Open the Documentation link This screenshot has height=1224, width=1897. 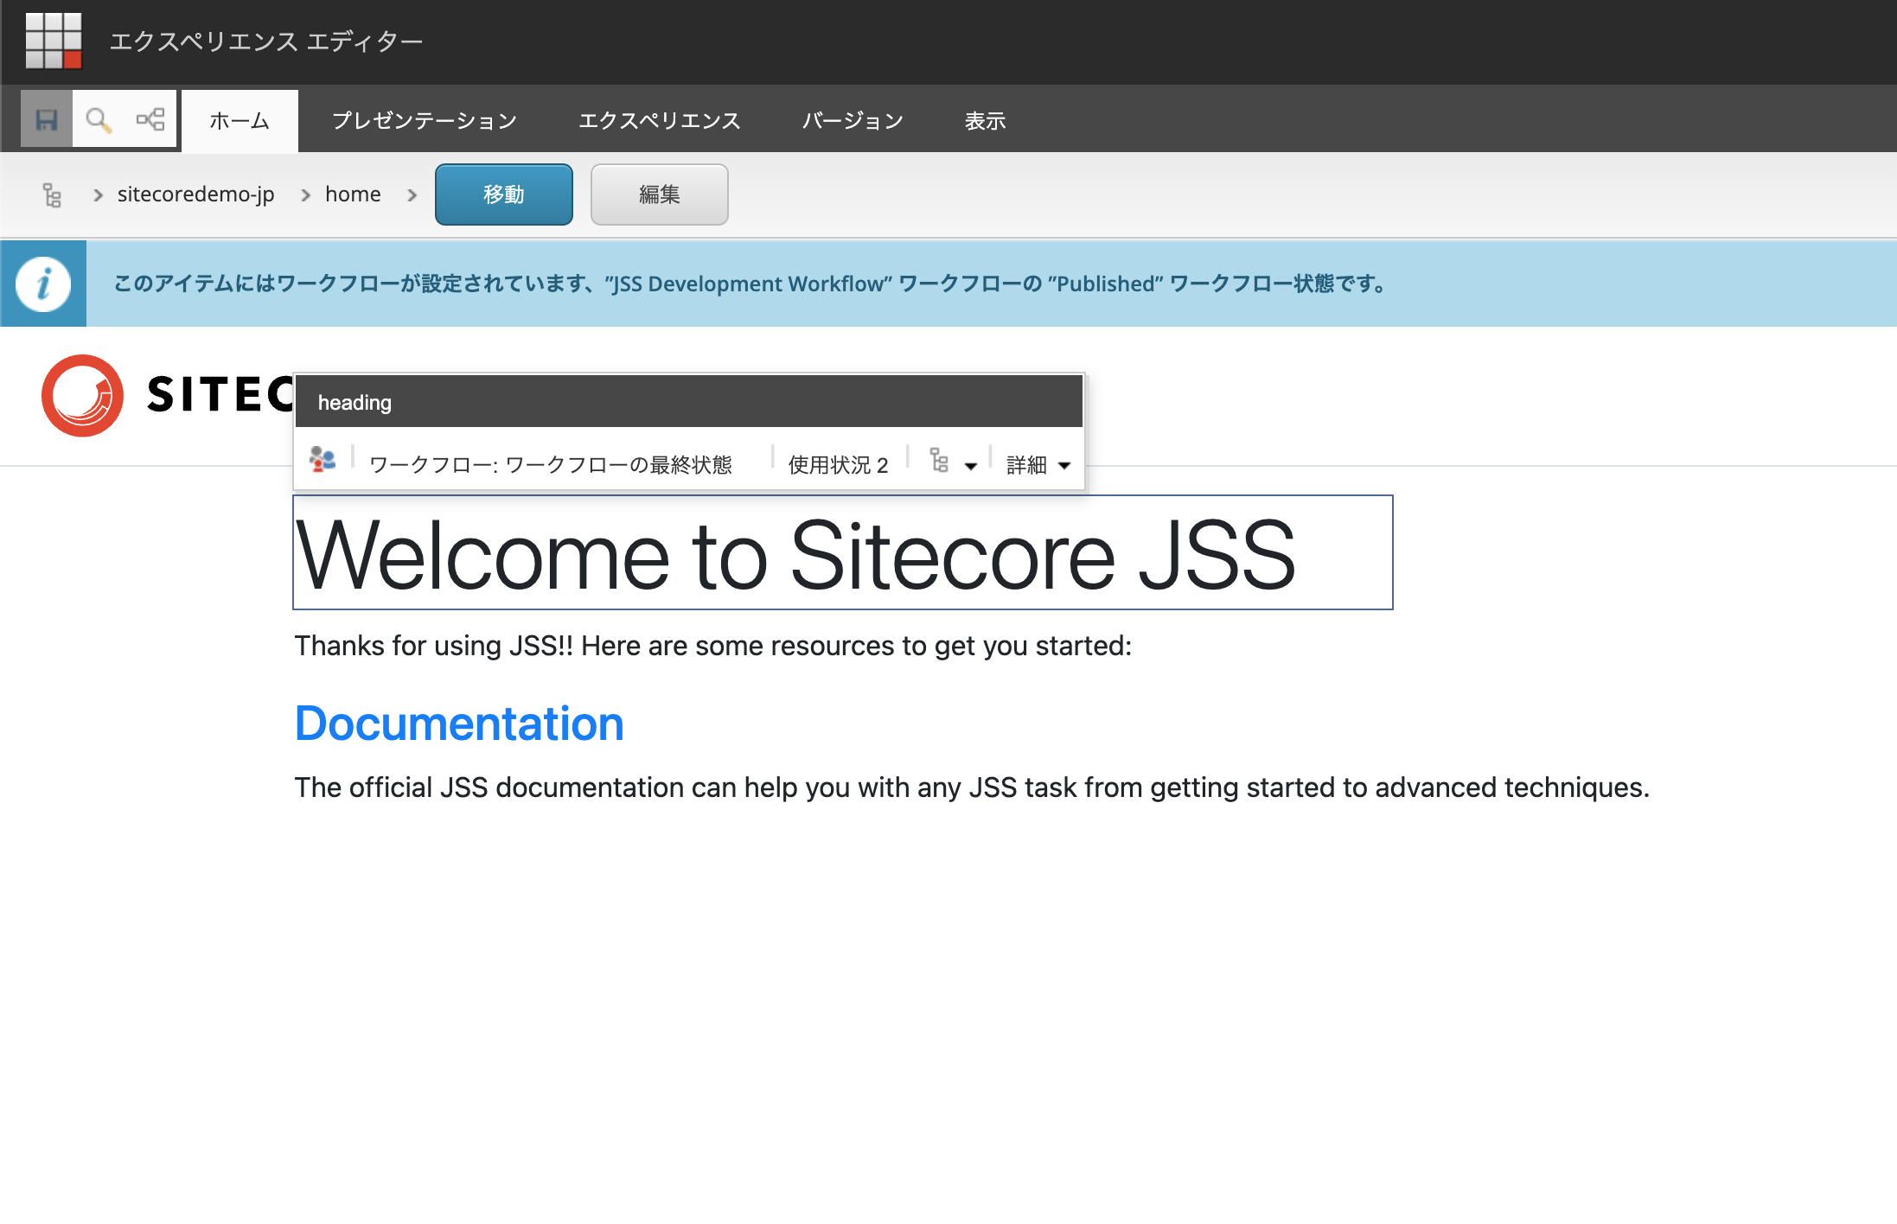tap(459, 724)
